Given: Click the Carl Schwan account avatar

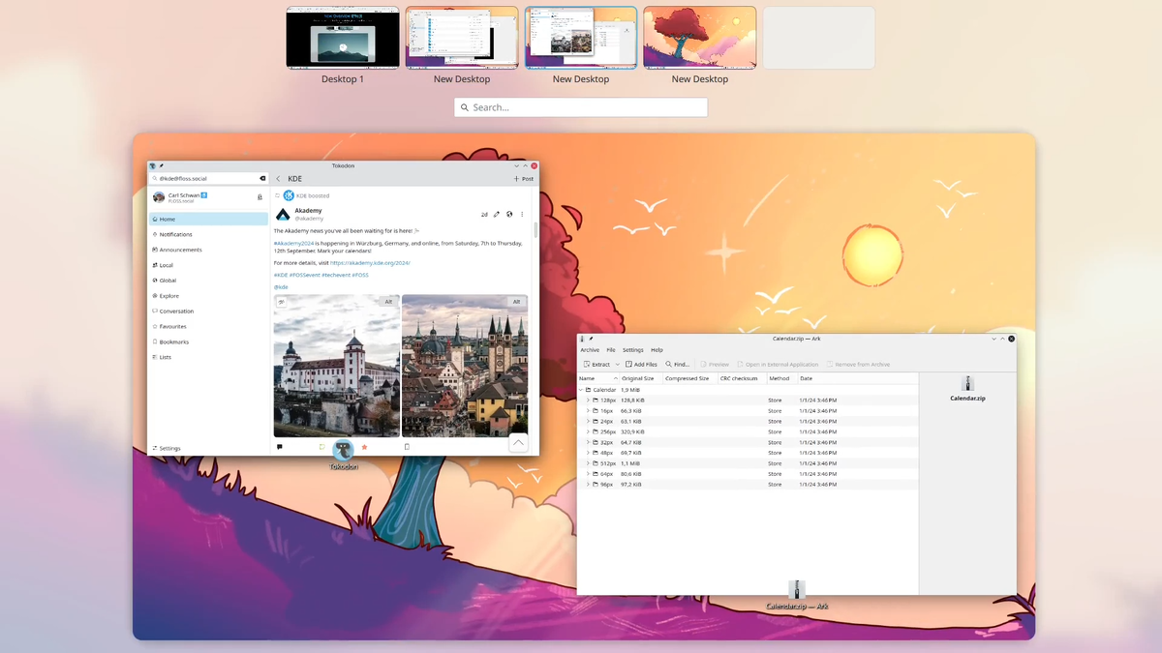Looking at the screenshot, I should point(159,197).
